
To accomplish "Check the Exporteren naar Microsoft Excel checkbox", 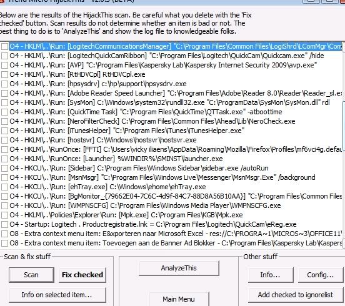I will point(4,234).
